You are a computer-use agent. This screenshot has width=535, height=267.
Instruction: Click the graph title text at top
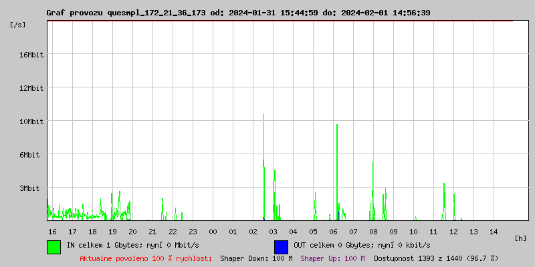tap(238, 13)
